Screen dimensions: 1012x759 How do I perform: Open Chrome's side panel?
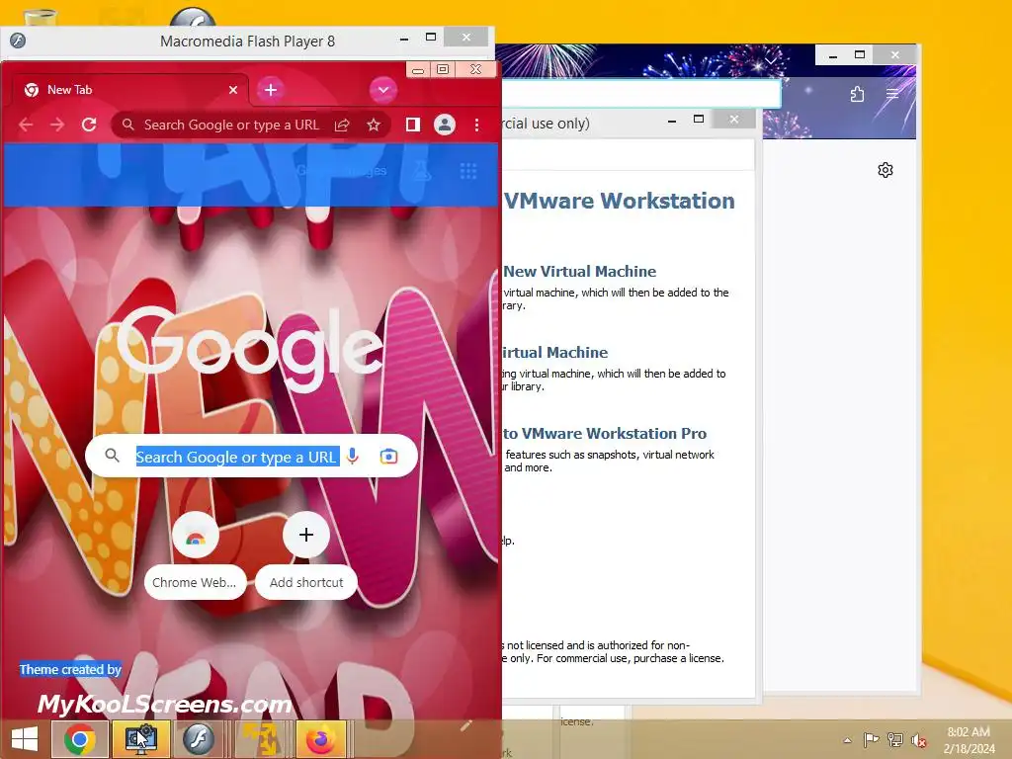413,125
